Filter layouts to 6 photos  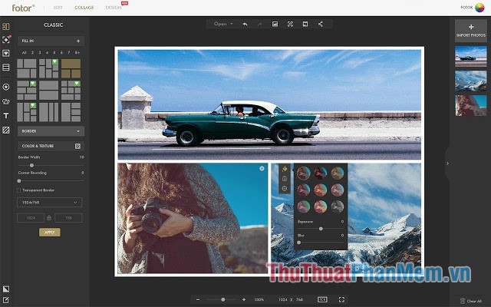[x=61, y=53]
